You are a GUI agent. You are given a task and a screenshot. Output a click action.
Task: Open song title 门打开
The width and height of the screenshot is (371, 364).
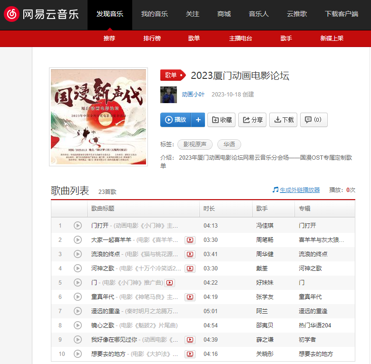[x=100, y=226]
